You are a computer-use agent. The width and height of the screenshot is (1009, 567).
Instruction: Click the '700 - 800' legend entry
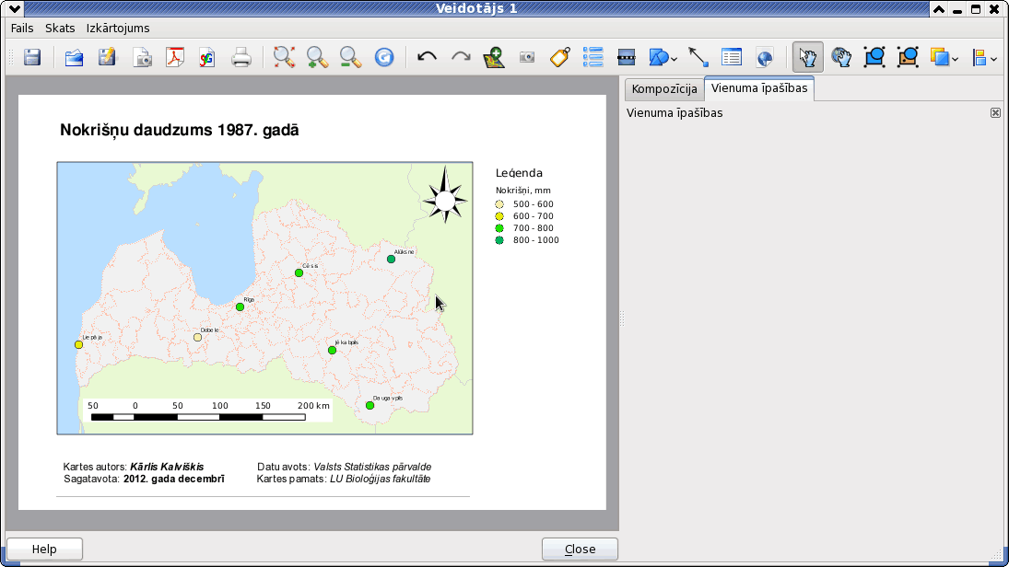pos(526,228)
